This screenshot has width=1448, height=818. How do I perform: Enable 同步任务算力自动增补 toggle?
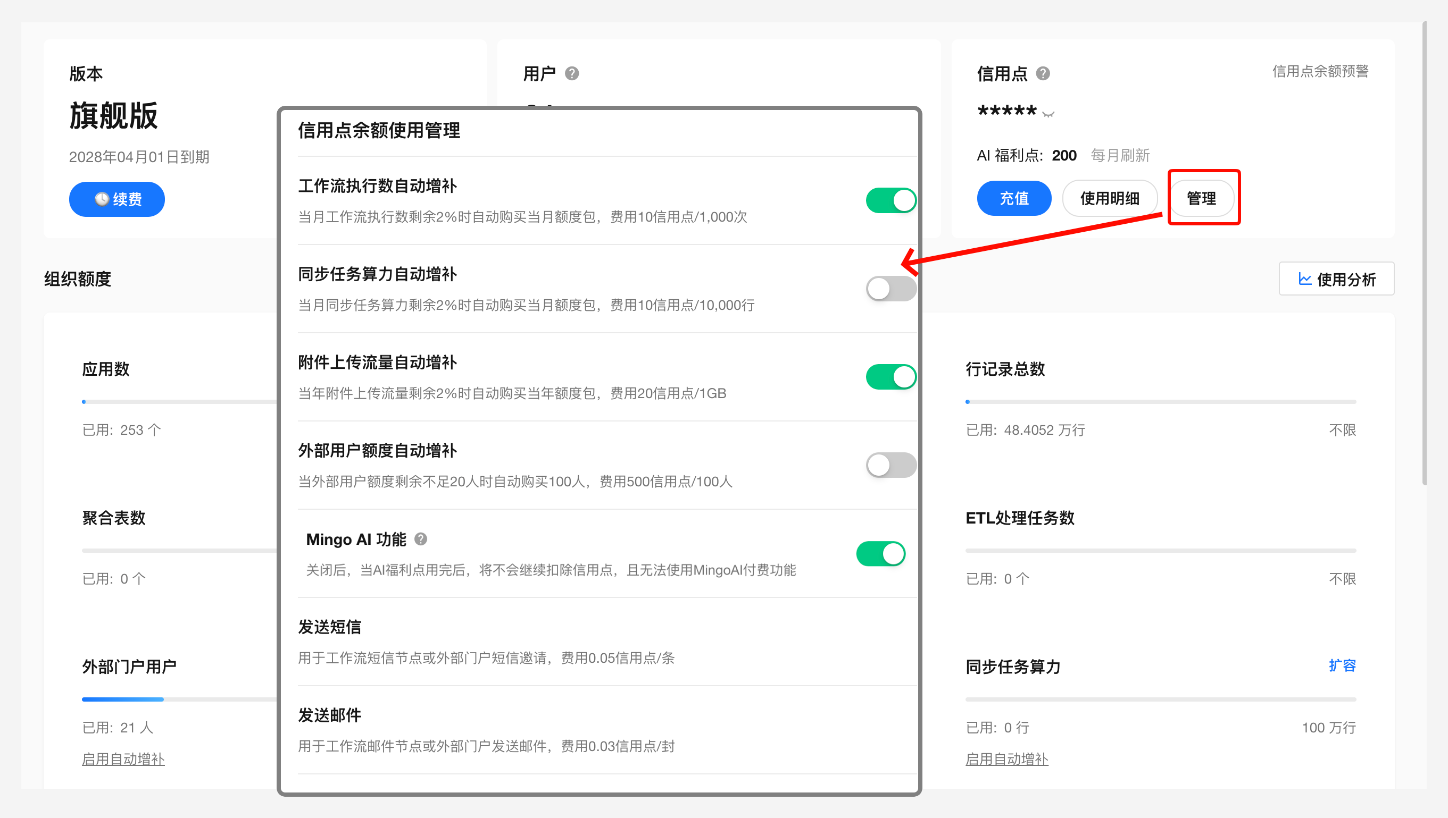click(891, 289)
